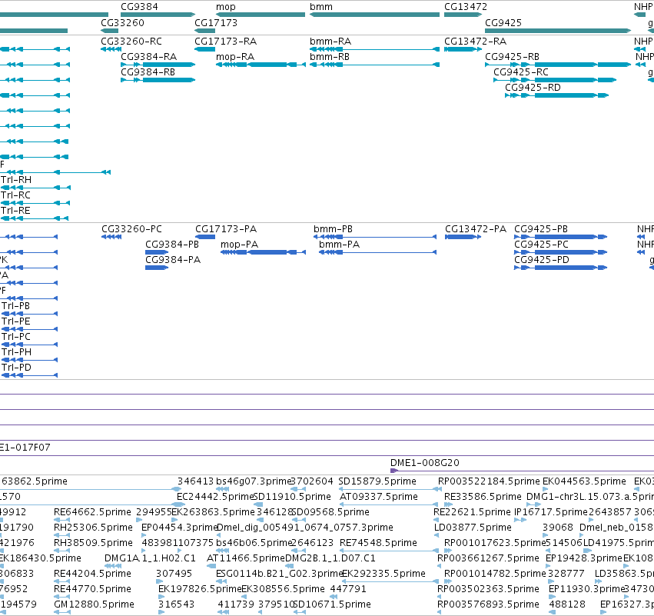Screen dimensions: 654x616
Task: Select protein bmm-PA
Action: 340,245
